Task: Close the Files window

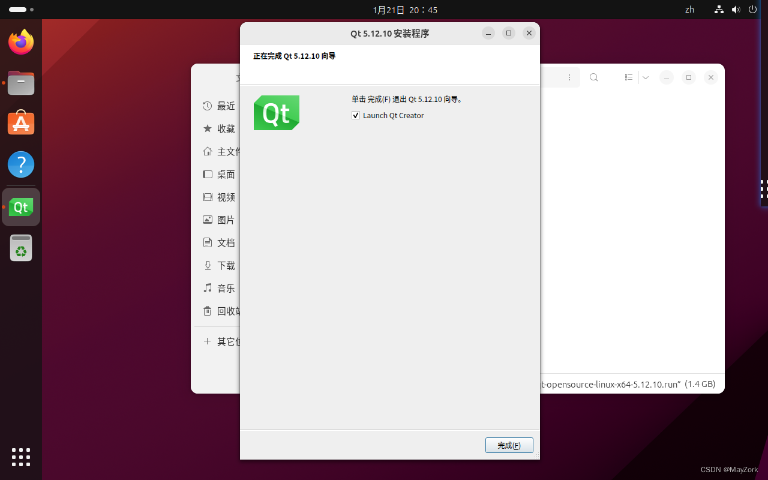Action: point(710,77)
